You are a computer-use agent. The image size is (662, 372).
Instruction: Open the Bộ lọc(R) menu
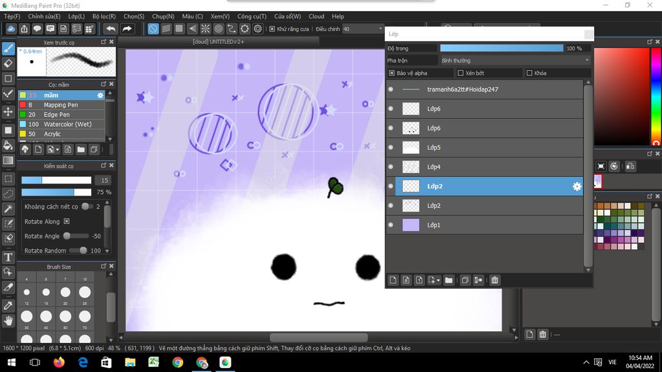(104, 16)
